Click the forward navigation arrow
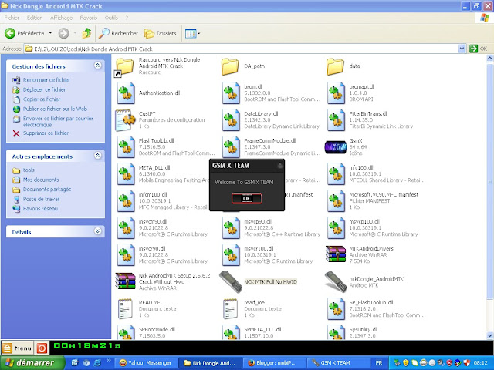 (63, 33)
